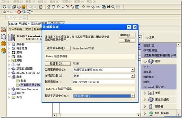Click the scissors cut icon
This screenshot has height=118, width=182.
tap(31, 7)
